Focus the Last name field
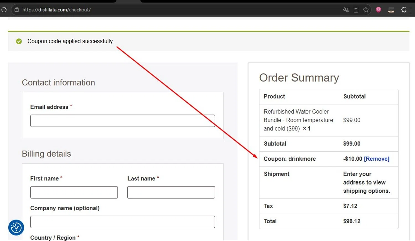Screen dimensions: 415x241 [171, 192]
